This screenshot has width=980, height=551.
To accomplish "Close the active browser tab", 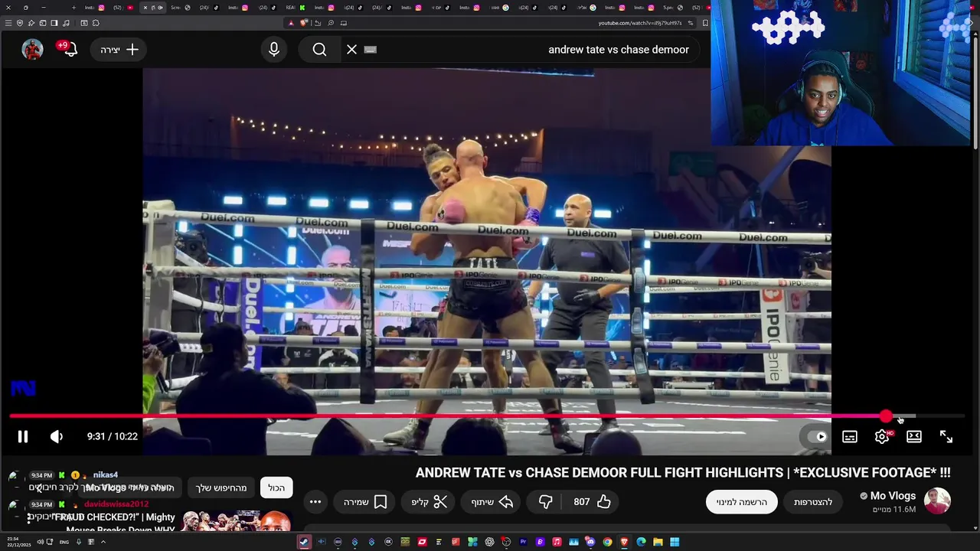I will click(x=145, y=8).
